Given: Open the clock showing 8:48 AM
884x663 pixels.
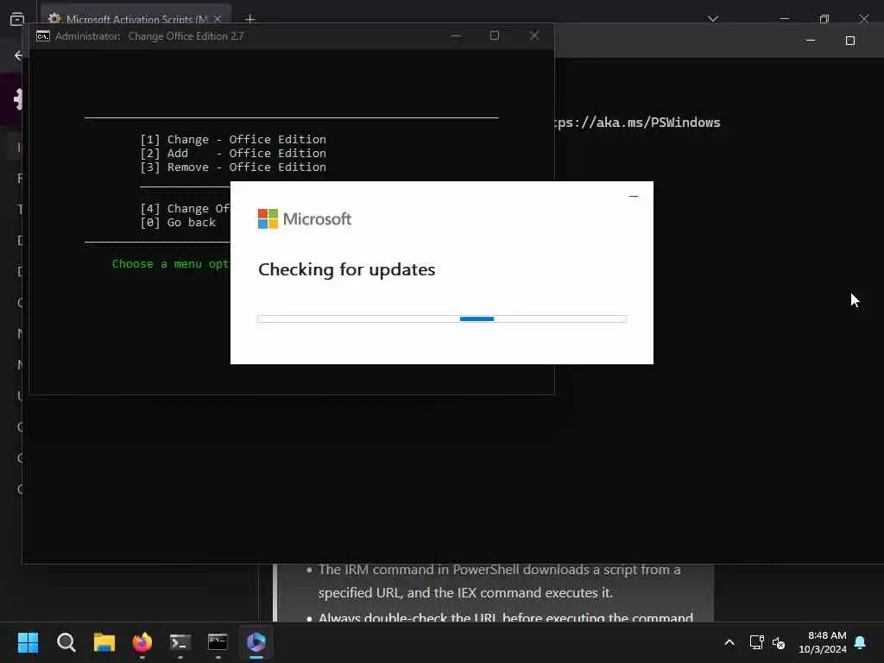Looking at the screenshot, I should [x=827, y=635].
